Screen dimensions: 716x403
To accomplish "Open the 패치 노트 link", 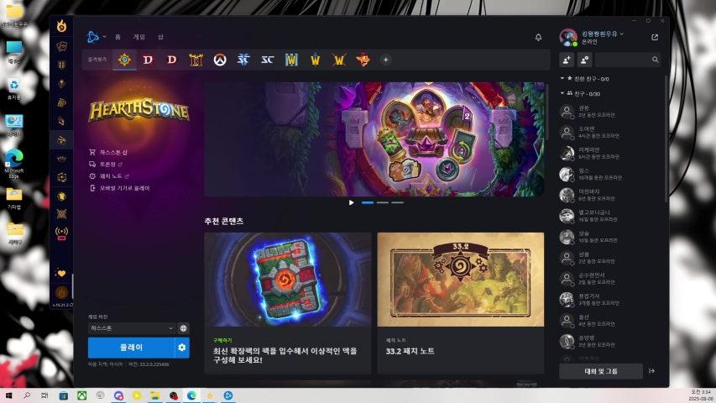I will (x=109, y=176).
